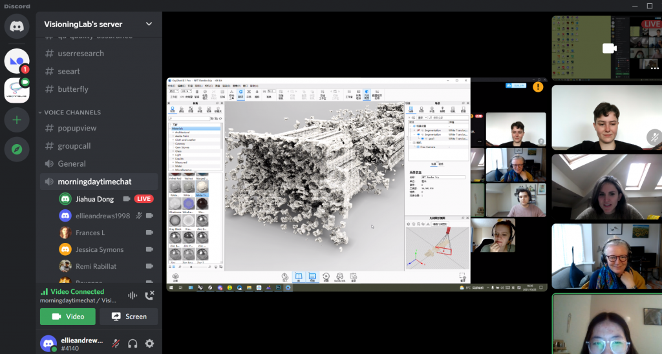Select the morningdaytimechat voice channel
The width and height of the screenshot is (662, 354).
pyautogui.click(x=99, y=182)
